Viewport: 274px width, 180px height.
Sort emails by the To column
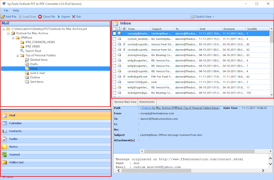(x=186, y=29)
